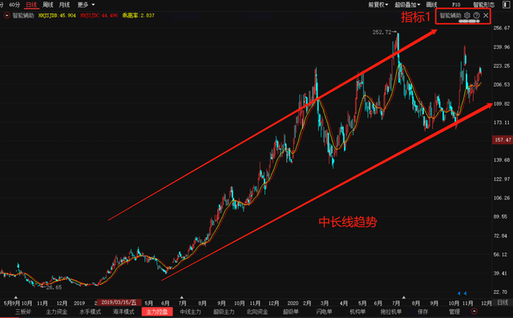This screenshot has width=513, height=318.
Task: Toggle the 主力控盘 indicator
Action: (157, 312)
